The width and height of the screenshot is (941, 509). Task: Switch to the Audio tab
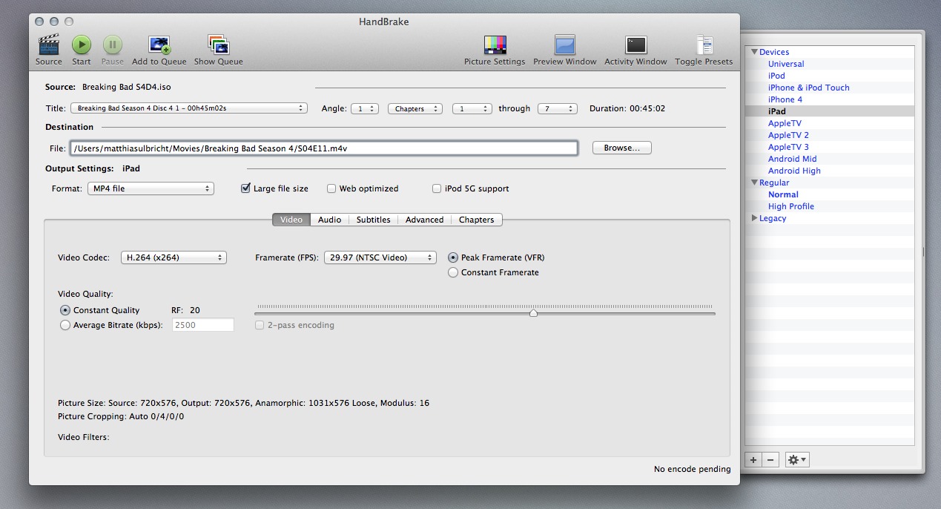click(x=330, y=220)
